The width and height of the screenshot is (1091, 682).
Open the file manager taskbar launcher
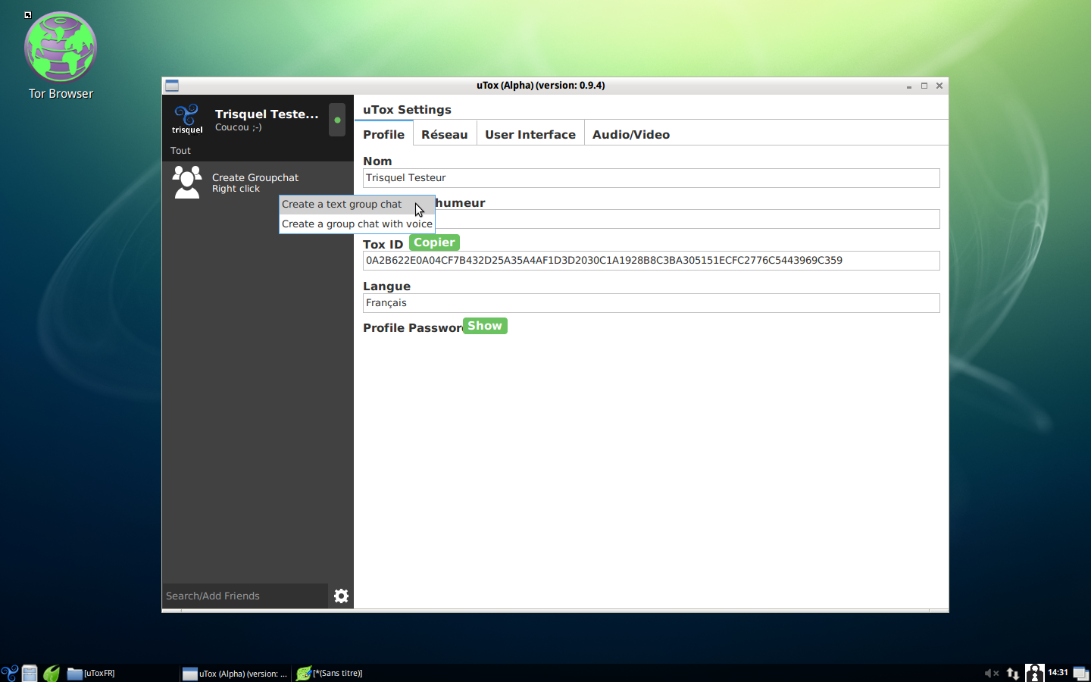[30, 673]
